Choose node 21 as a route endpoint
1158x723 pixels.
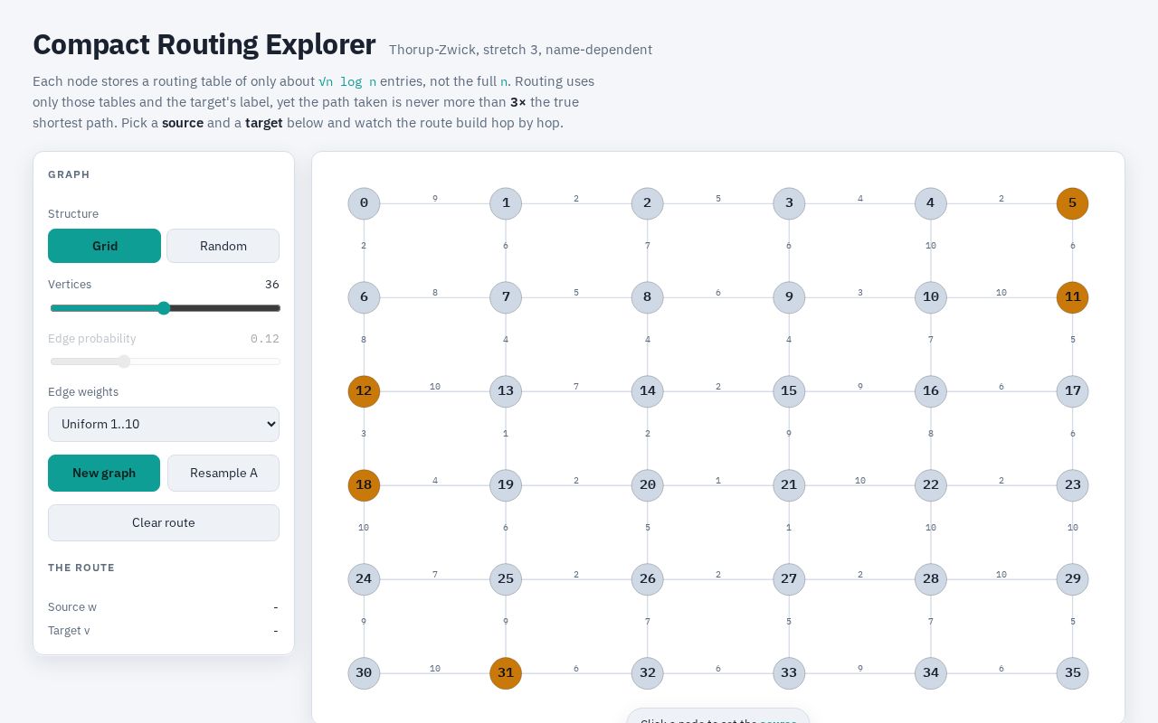[x=789, y=485]
